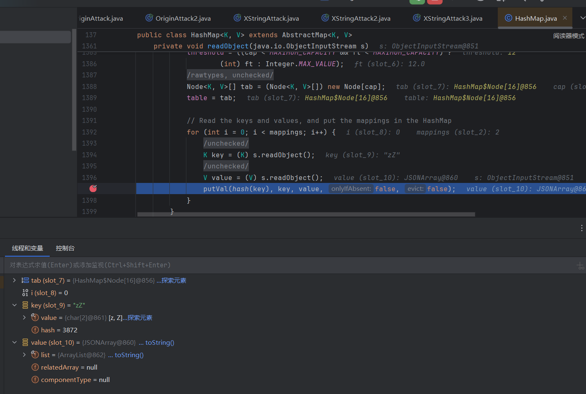Click the breakpoint marker in the gutter
This screenshot has width=586, height=394.
[93, 189]
